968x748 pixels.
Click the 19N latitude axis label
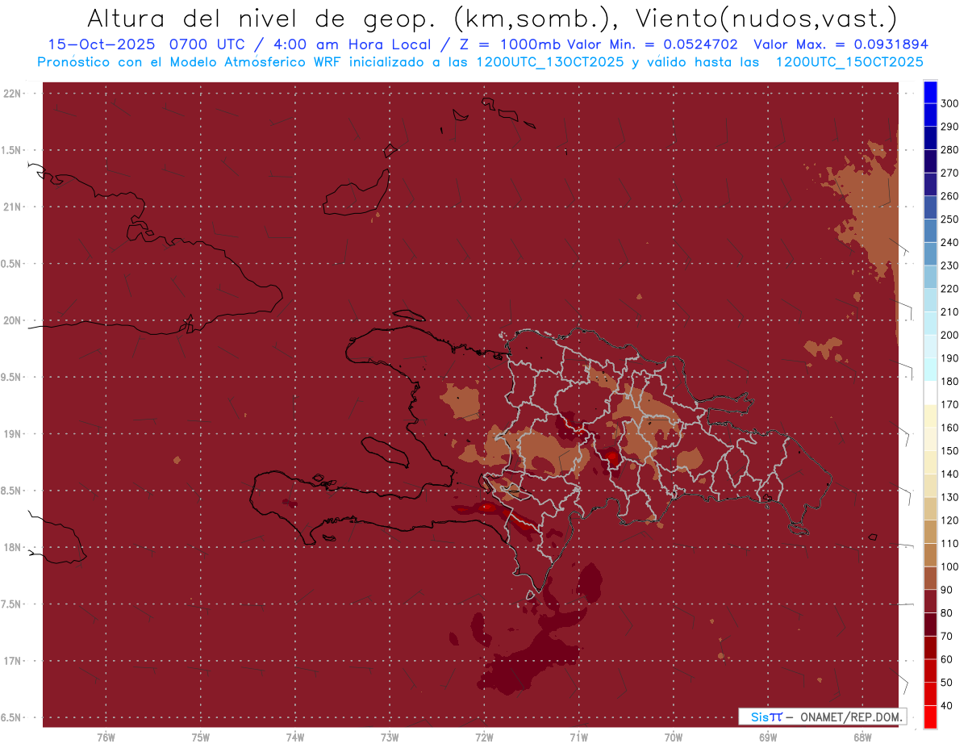15,434
